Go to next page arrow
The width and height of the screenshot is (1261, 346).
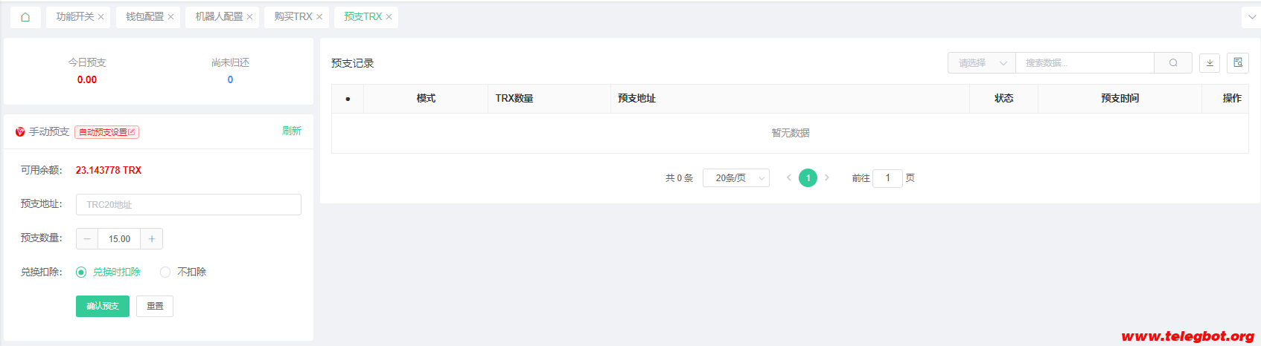[827, 177]
